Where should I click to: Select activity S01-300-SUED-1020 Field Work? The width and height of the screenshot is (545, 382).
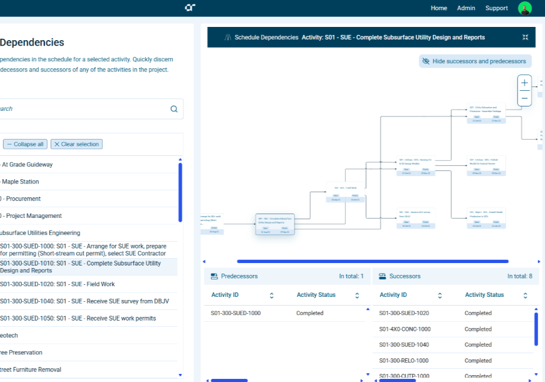pos(88,284)
